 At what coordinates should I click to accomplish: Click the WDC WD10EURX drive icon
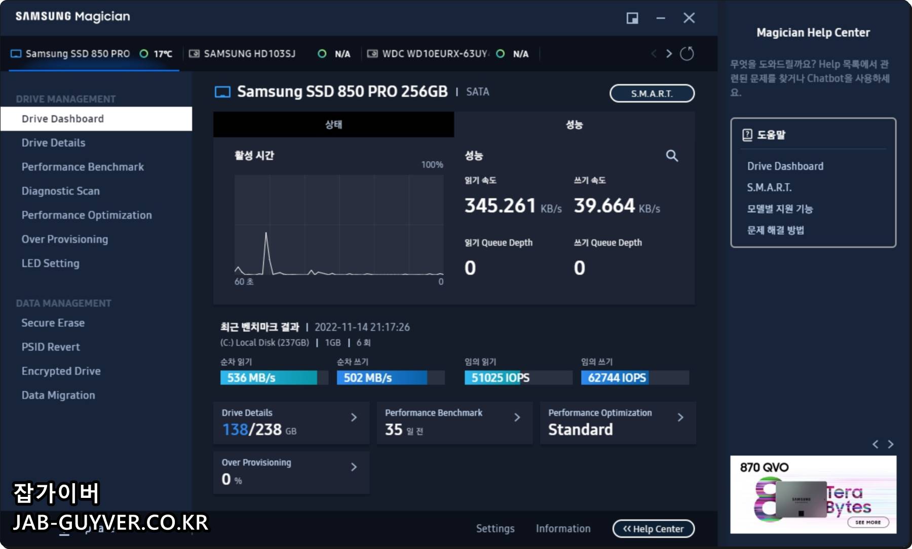pyautogui.click(x=372, y=54)
